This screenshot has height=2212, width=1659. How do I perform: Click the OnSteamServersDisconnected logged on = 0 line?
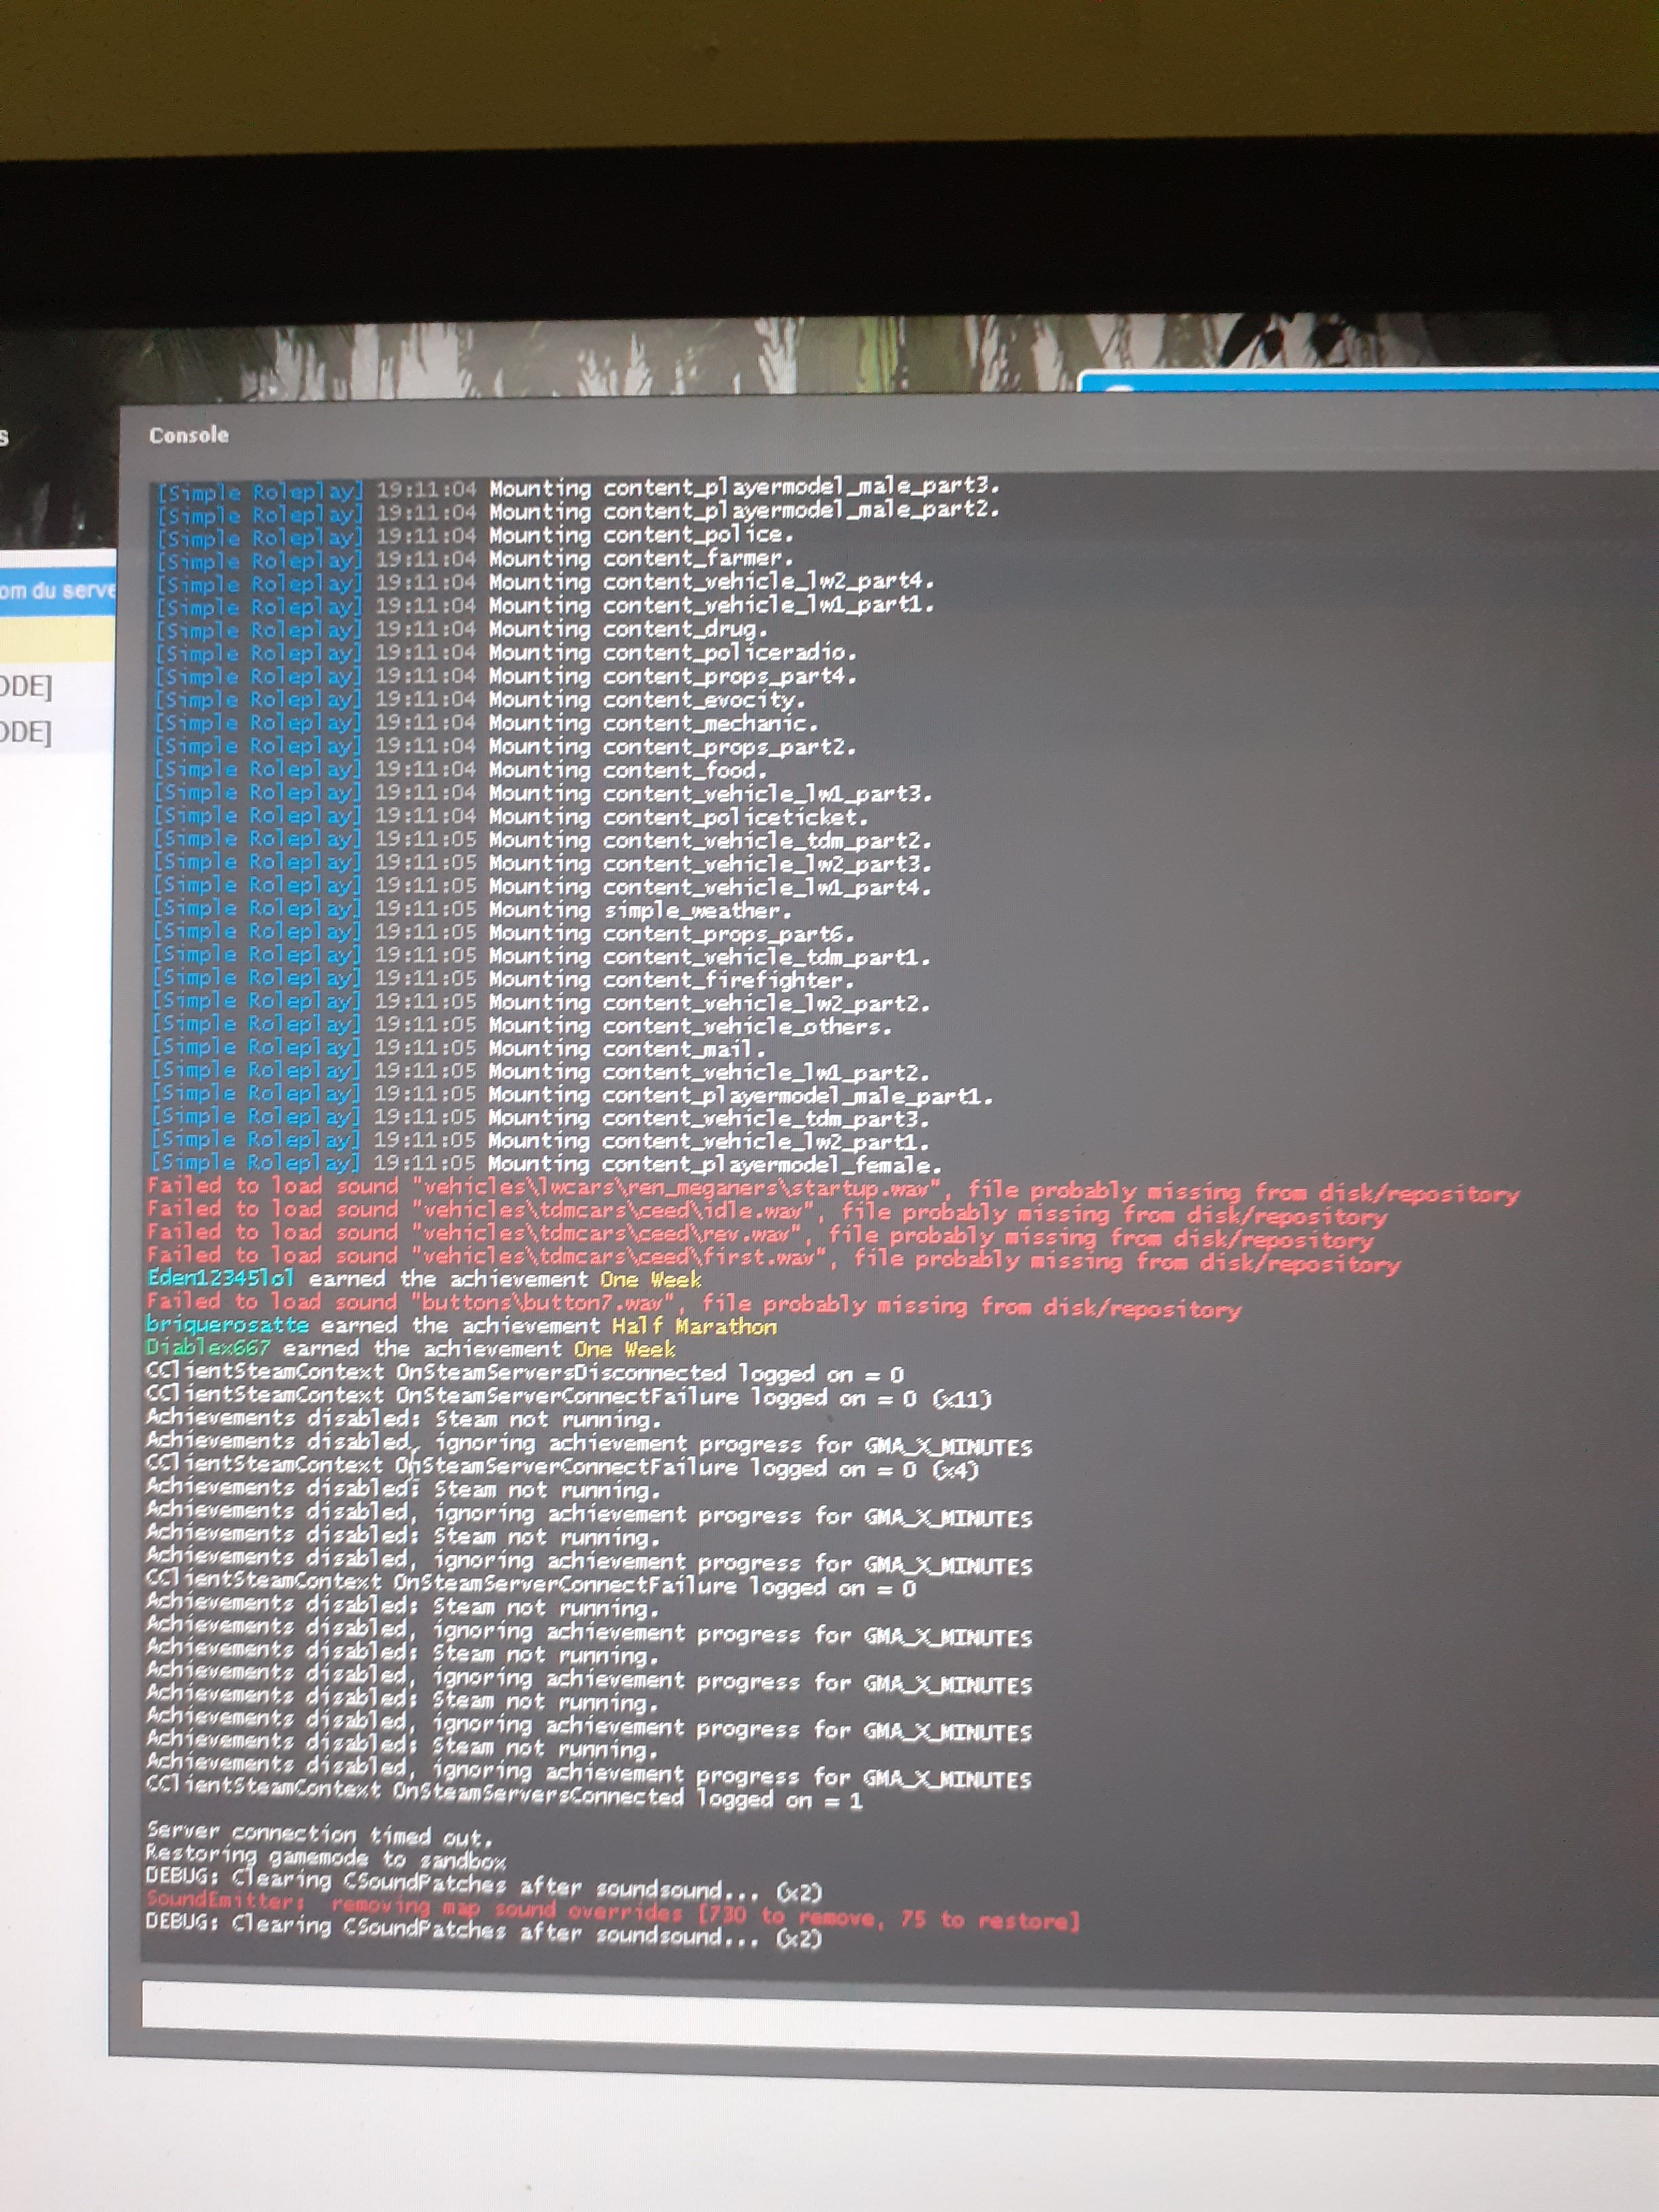526,1373
